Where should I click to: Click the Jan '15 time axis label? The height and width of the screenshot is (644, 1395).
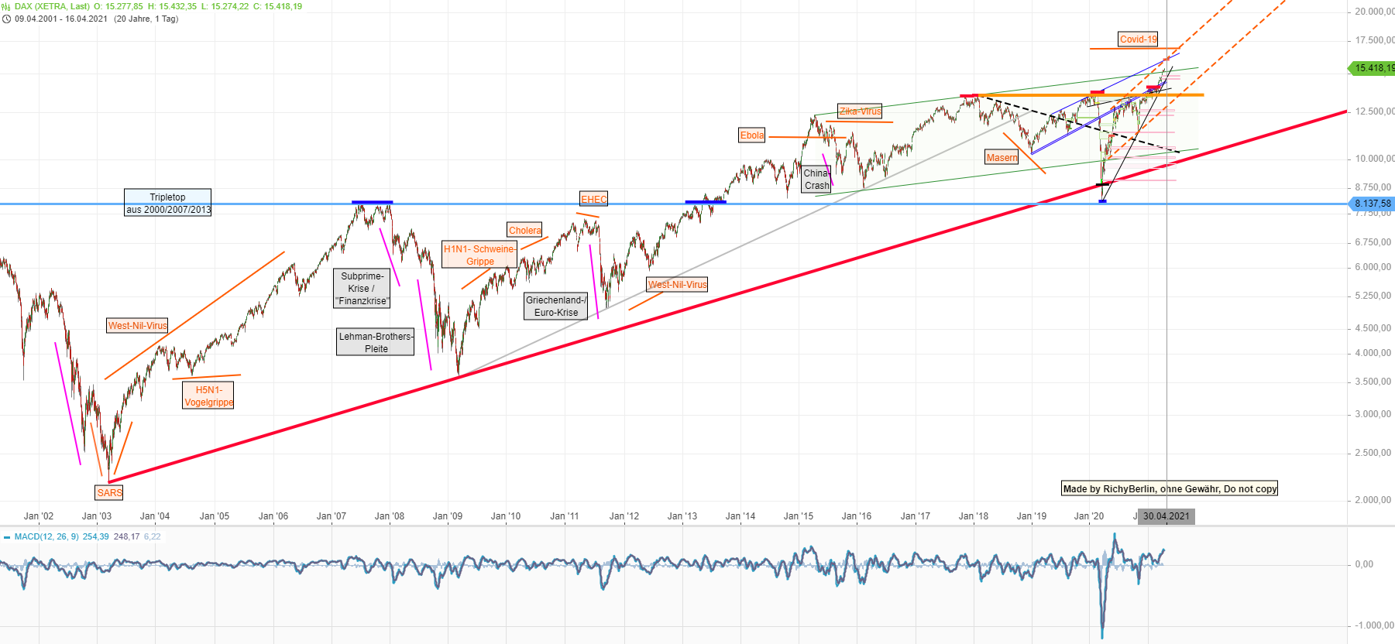(x=799, y=516)
